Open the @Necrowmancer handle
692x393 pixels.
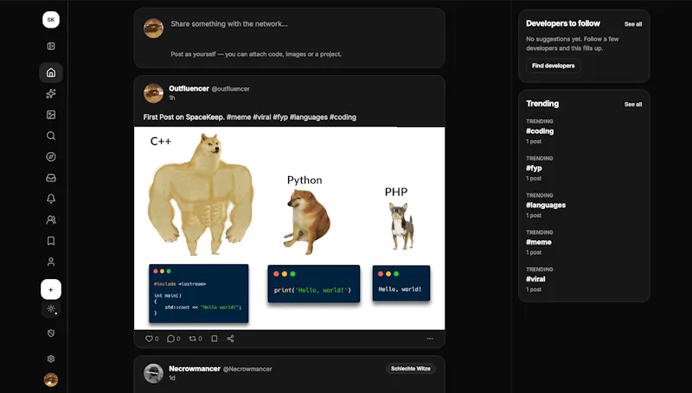[x=247, y=369]
